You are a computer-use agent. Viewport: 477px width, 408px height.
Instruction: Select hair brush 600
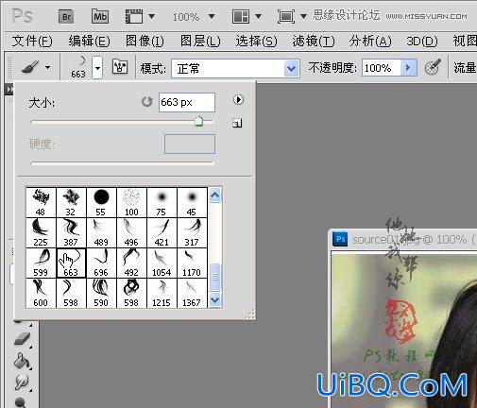click(41, 293)
